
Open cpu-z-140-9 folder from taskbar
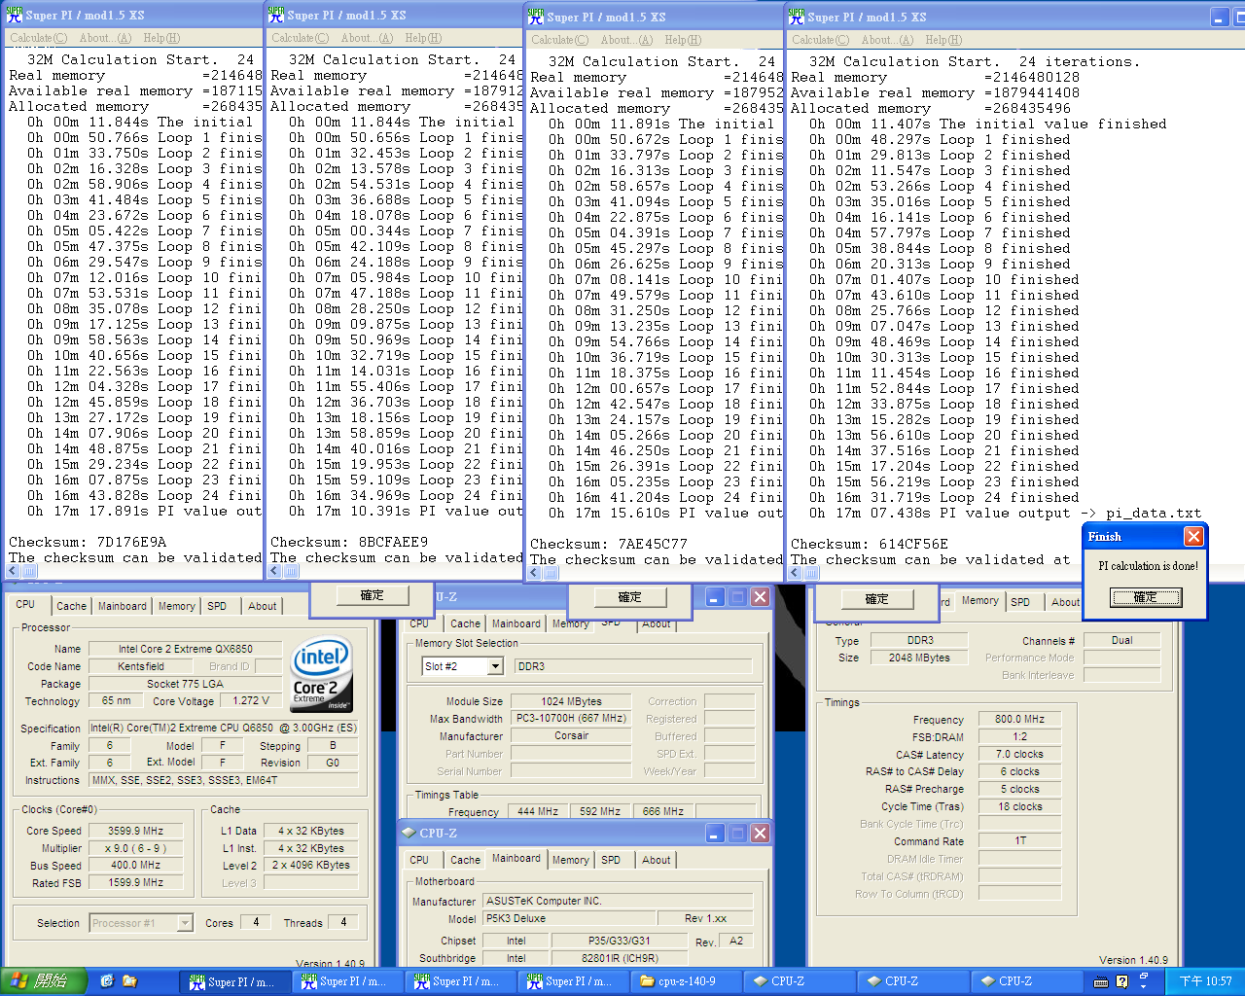click(x=685, y=981)
